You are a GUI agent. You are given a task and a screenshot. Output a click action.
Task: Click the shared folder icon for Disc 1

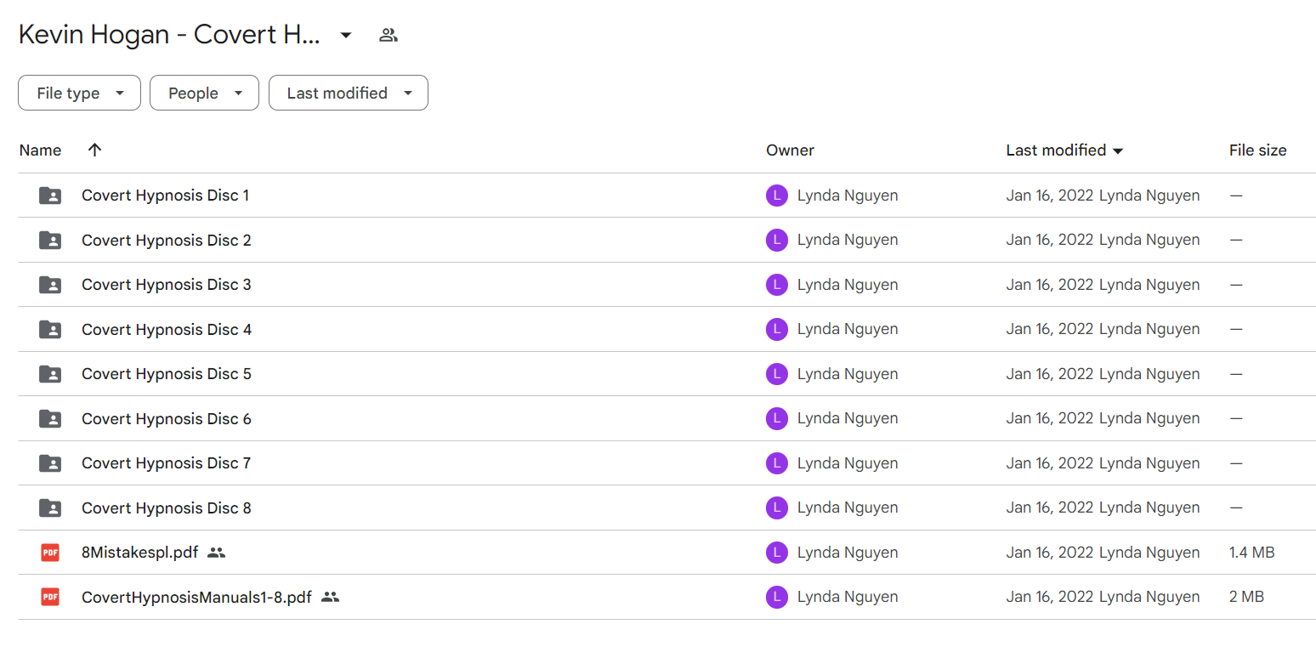50,196
